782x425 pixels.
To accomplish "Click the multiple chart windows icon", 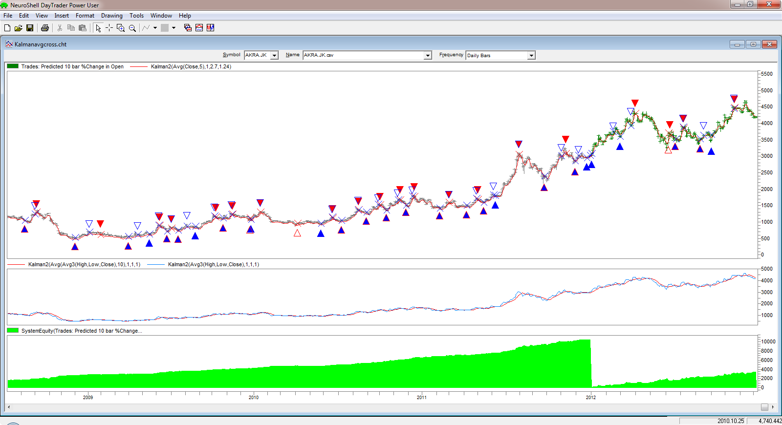I will coord(188,28).
